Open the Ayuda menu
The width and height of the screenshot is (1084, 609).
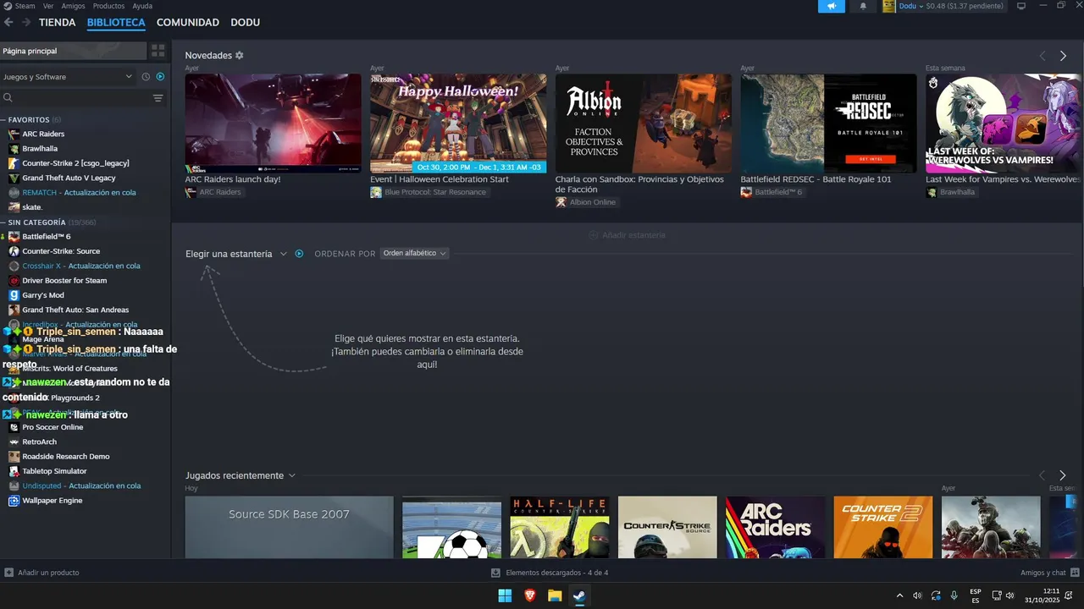click(x=142, y=6)
